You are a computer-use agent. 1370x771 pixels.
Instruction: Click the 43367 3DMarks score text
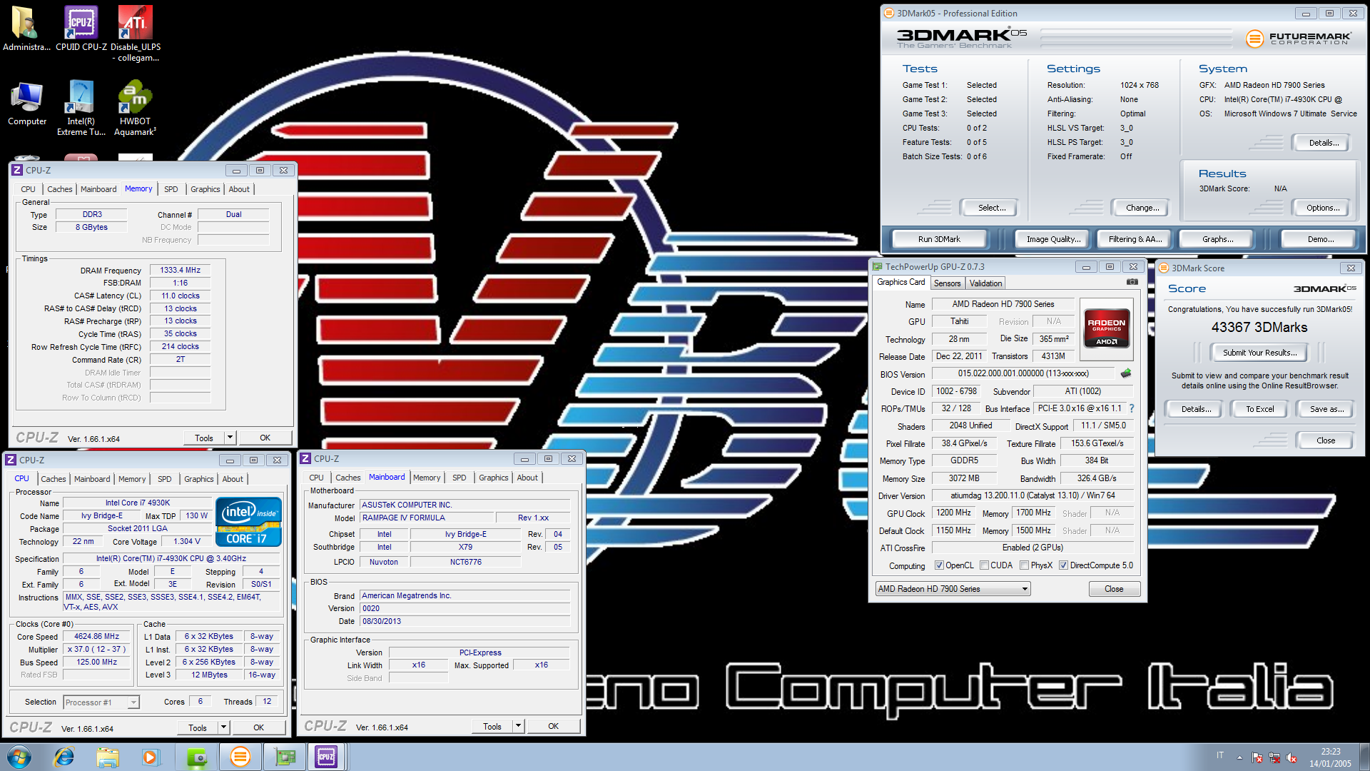click(1259, 327)
